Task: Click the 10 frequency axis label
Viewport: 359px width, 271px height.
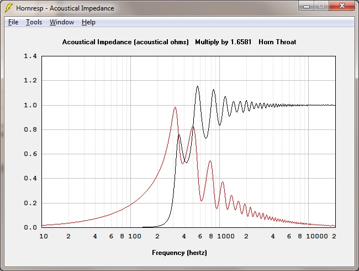Action: pos(44,236)
